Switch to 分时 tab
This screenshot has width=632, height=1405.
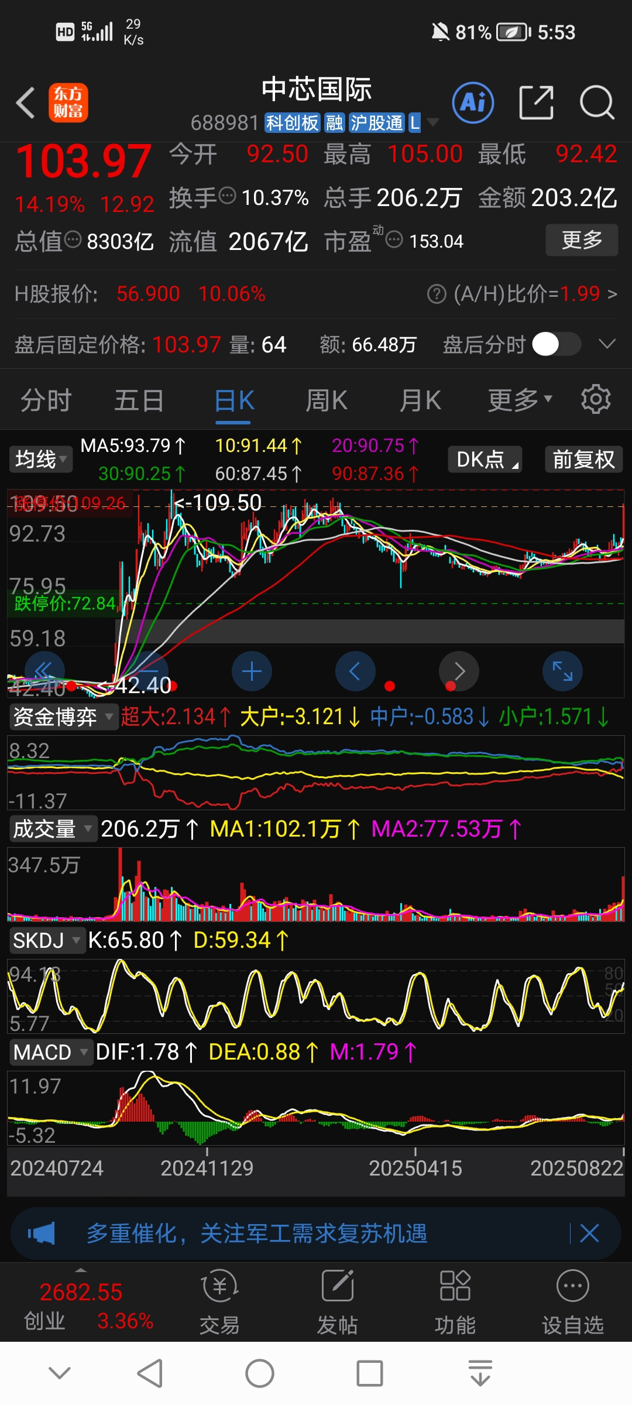[46, 401]
